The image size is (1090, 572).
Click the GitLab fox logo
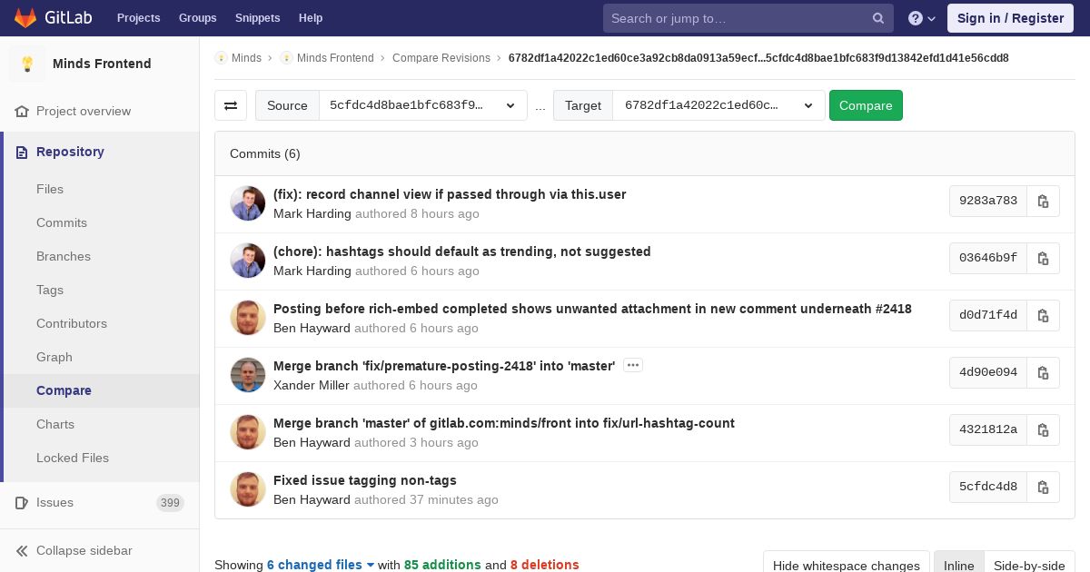pos(25,18)
